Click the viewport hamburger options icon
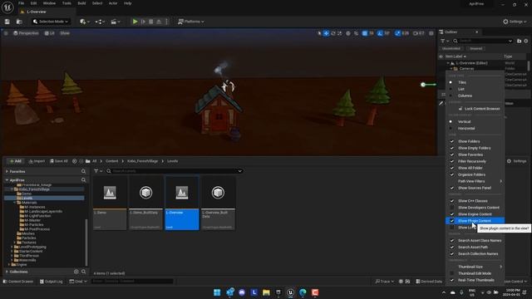The height and width of the screenshot is (299, 532). tap(6, 33)
